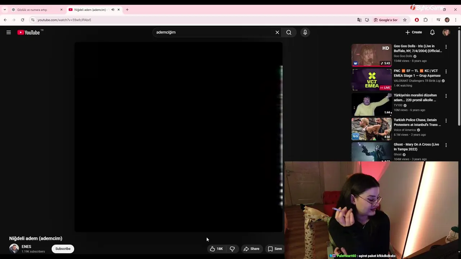461x259 pixels.
Task: Click the black video player area
Action: click(x=178, y=137)
